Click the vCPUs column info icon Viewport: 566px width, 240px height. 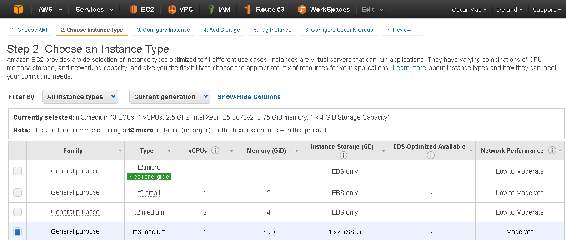click(215, 150)
